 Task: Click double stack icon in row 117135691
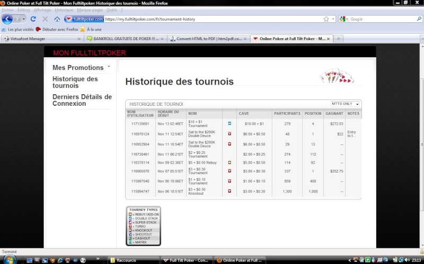tap(229, 123)
